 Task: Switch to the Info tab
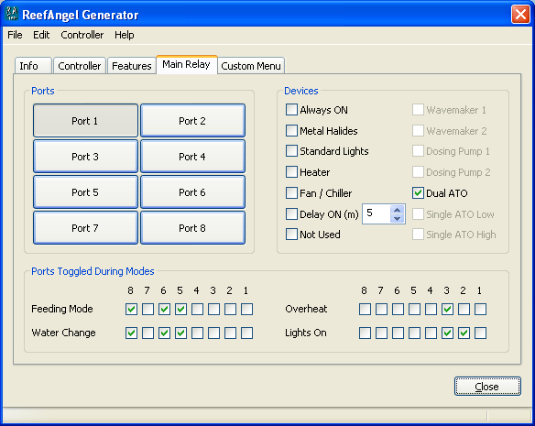(33, 66)
